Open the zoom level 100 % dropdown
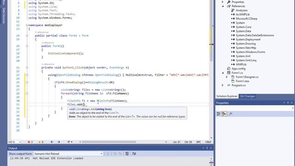Viewport: 295px width, 166px height. tap(20, 142)
